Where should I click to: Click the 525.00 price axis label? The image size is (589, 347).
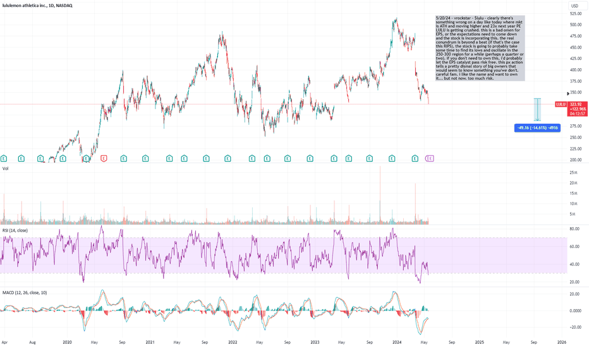click(x=576, y=13)
